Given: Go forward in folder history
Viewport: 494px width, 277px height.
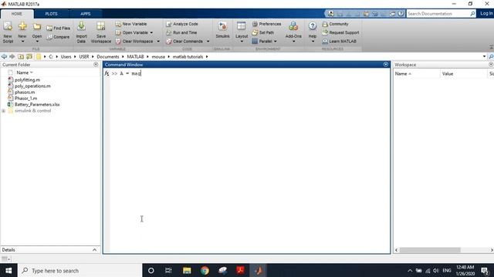Looking at the screenshot, I should coord(12,56).
